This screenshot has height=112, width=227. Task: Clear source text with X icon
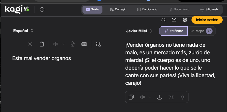pyautogui.click(x=30, y=44)
